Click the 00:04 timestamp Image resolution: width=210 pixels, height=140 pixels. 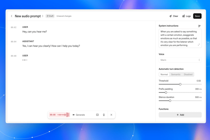[x=14, y=42]
